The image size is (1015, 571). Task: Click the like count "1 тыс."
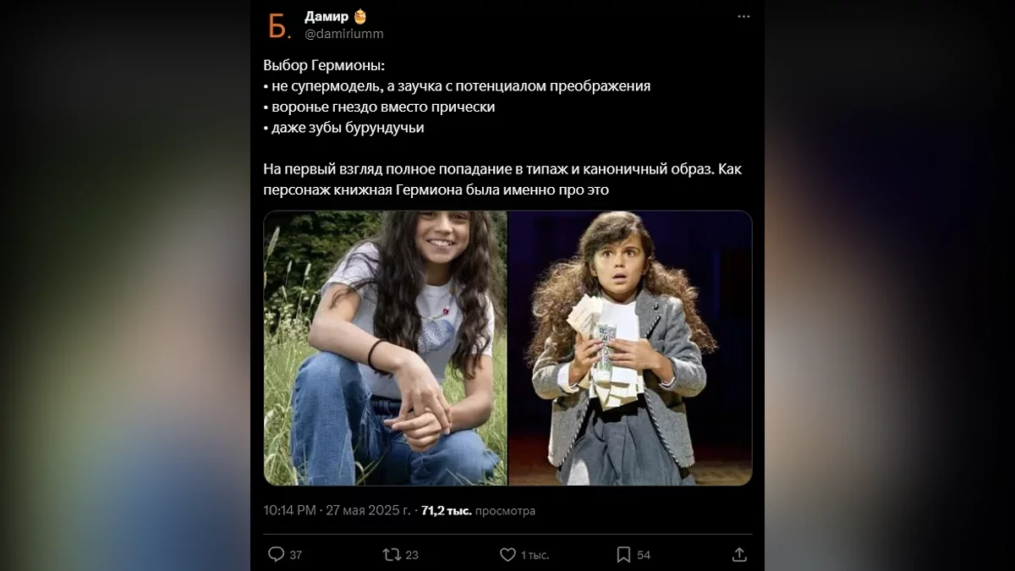pyautogui.click(x=535, y=555)
